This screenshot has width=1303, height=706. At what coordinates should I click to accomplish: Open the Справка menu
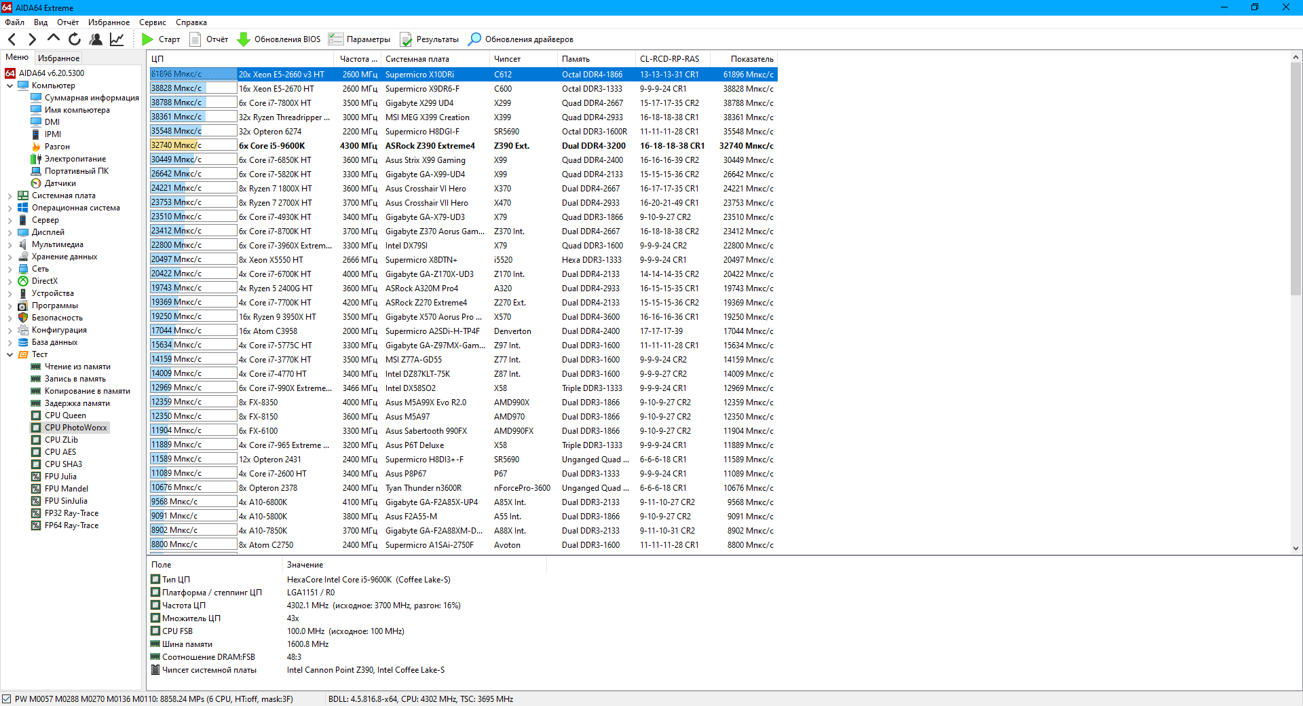pos(191,22)
